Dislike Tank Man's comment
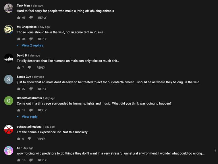Image resolution: width=218 pixels, height=164 pixels. coord(31,18)
